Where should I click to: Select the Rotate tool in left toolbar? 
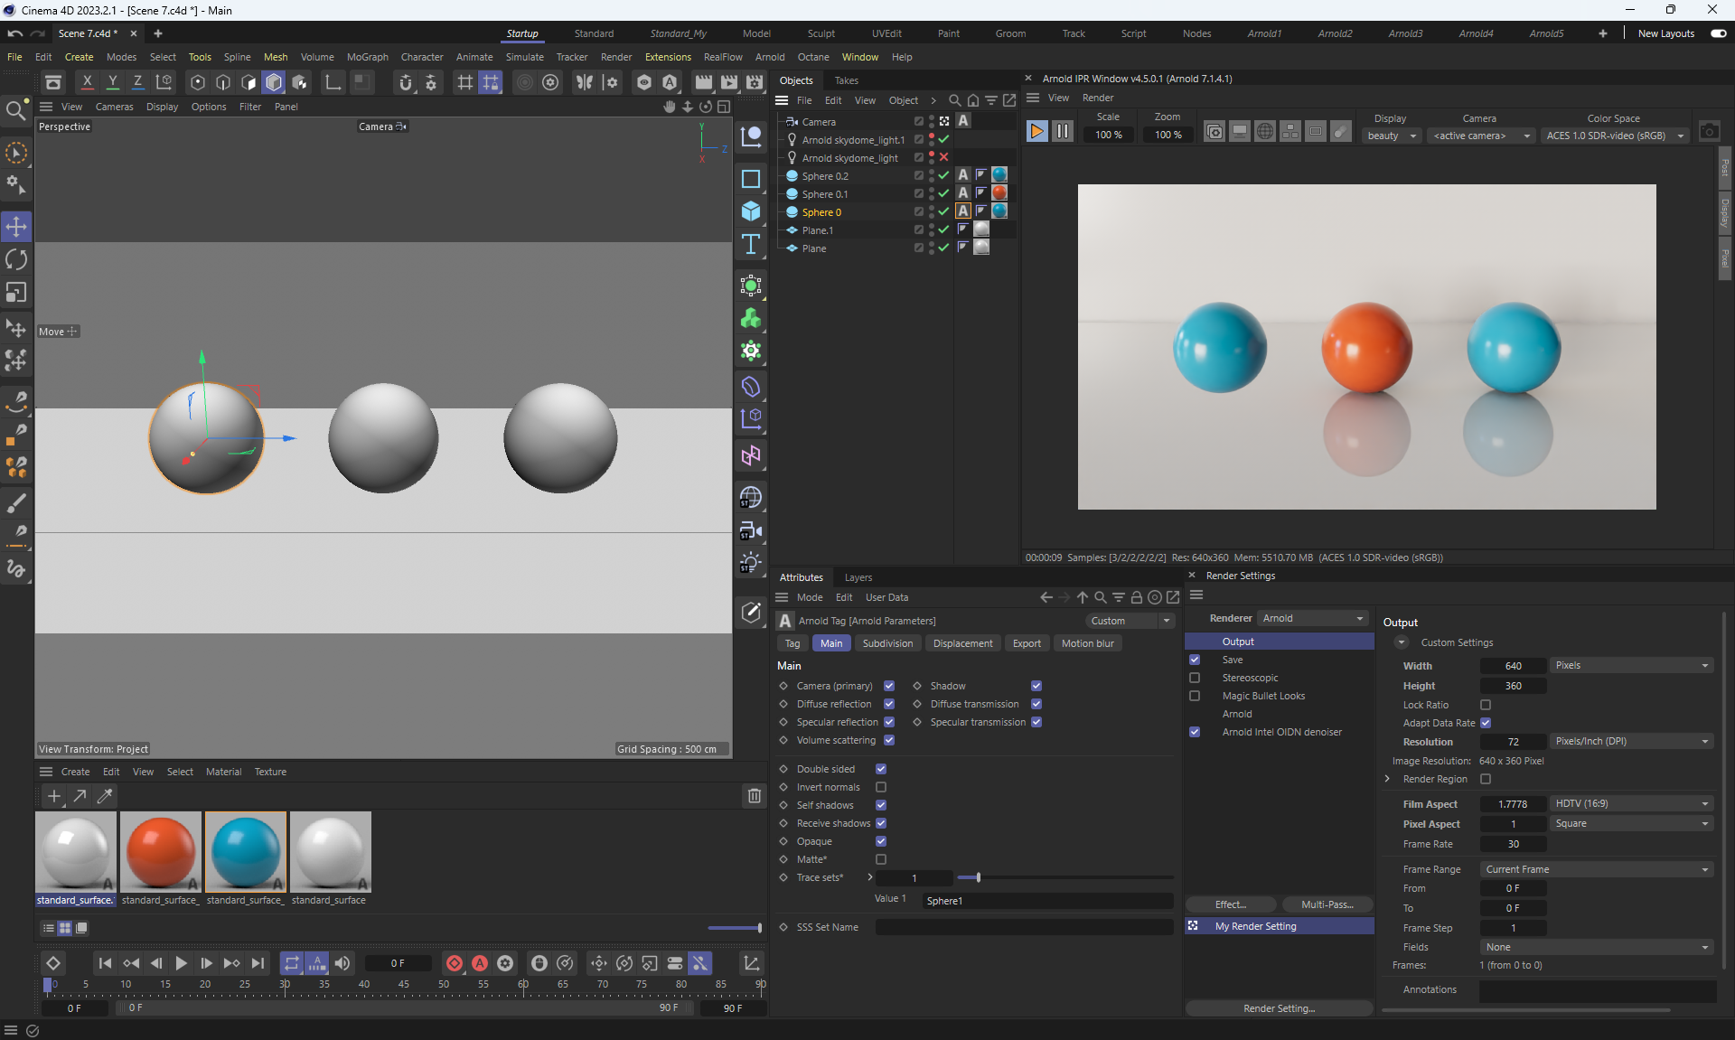(16, 260)
